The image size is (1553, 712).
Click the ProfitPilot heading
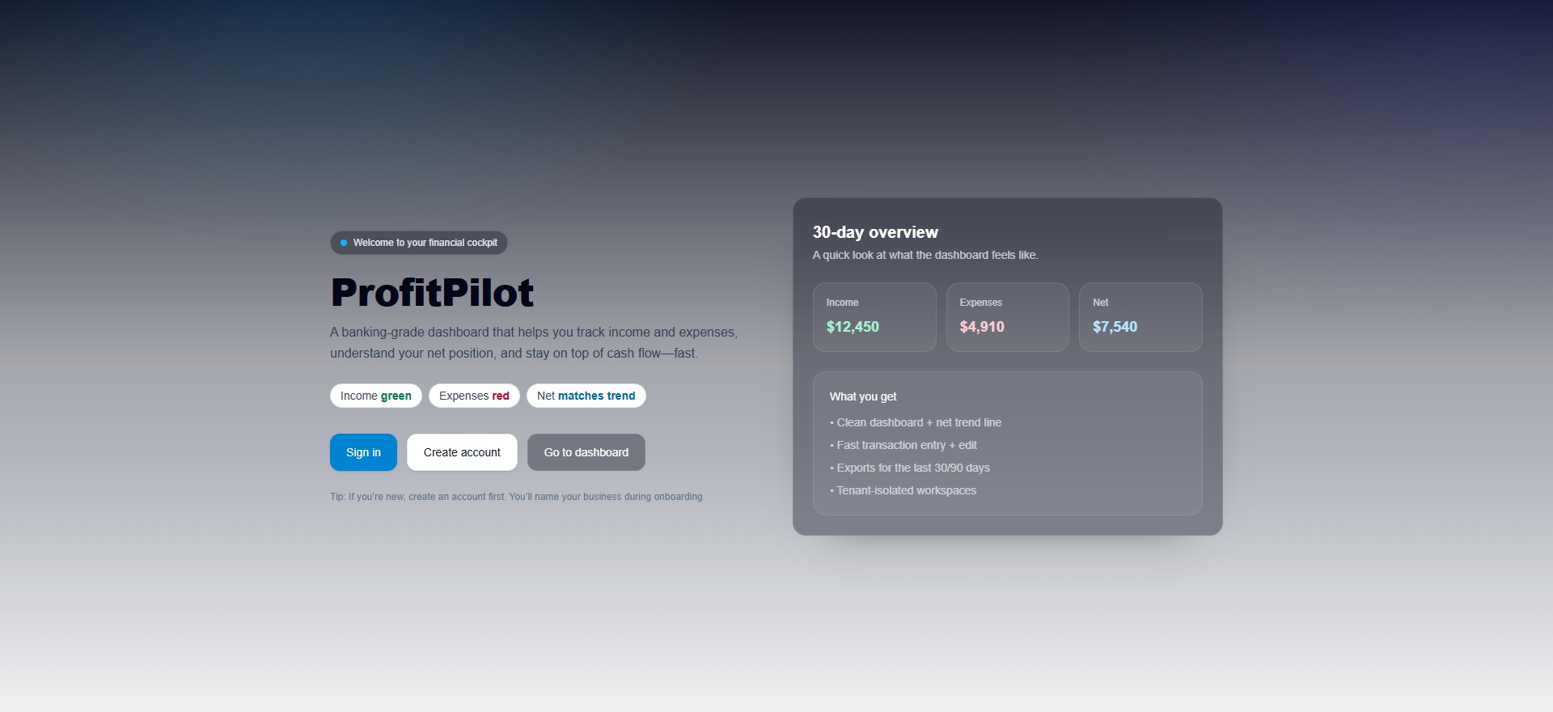click(x=432, y=293)
